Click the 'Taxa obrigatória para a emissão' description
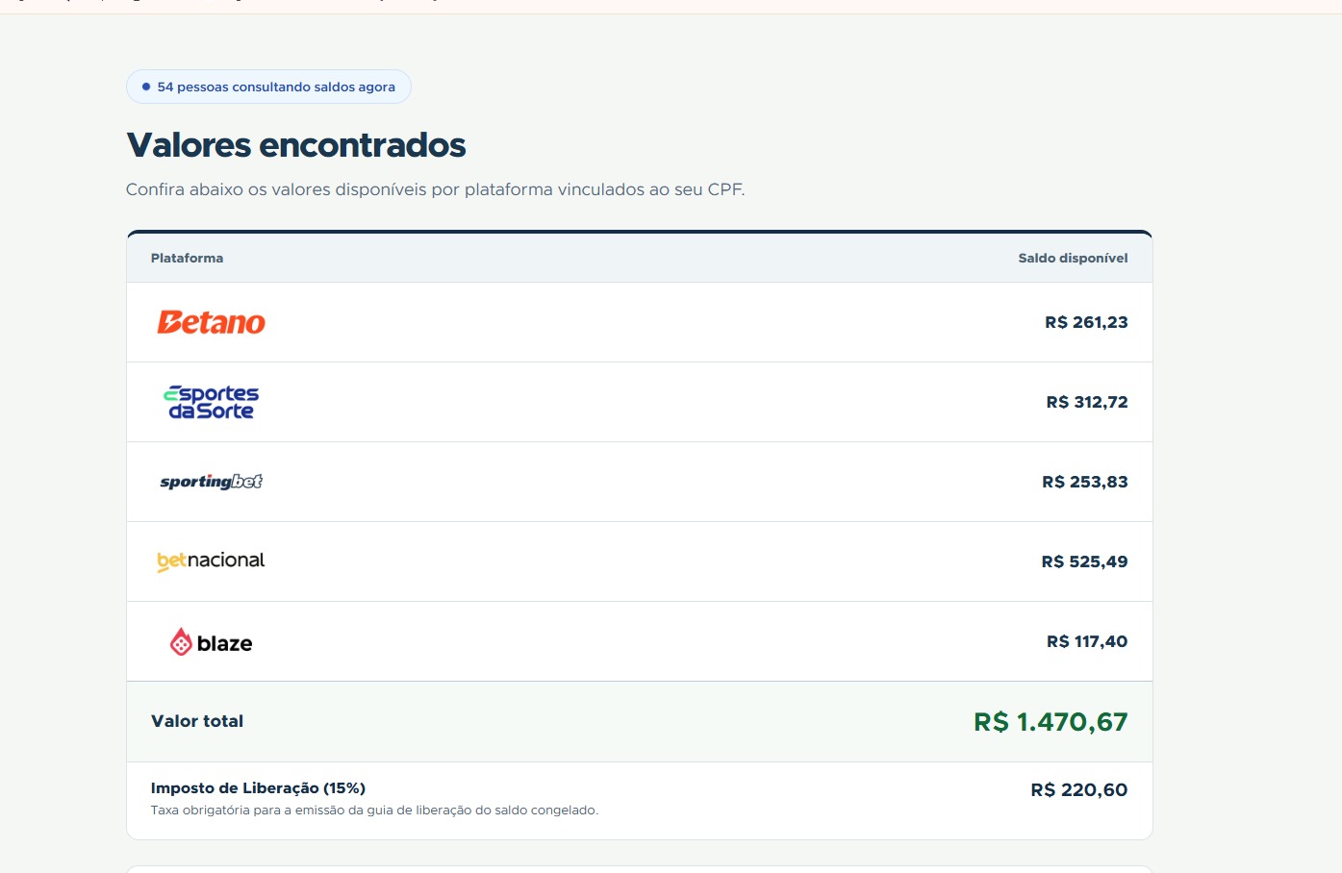Screen dimensions: 1342x873 coord(374,811)
